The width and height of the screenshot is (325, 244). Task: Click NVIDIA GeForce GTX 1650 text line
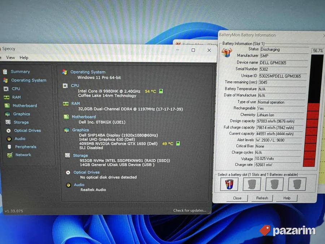click(118, 144)
